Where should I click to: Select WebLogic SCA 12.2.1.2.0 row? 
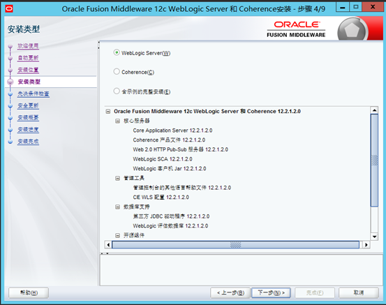click(163, 159)
